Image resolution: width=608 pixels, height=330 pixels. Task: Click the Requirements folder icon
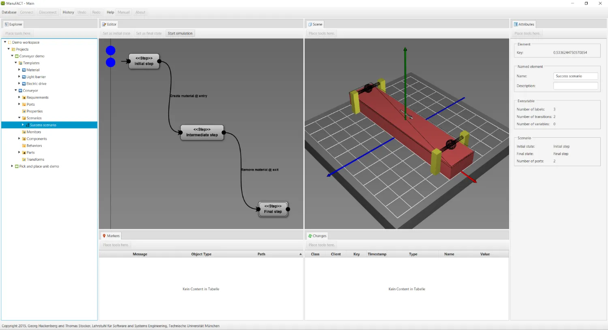click(24, 98)
